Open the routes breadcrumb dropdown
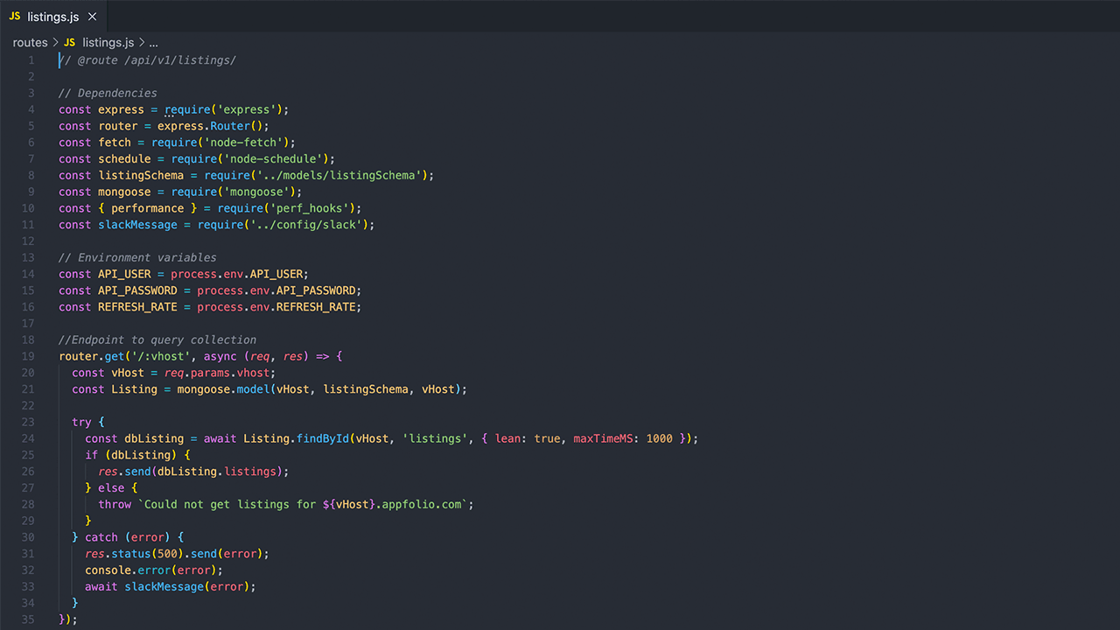Viewport: 1120px width, 630px height. pyautogui.click(x=30, y=42)
